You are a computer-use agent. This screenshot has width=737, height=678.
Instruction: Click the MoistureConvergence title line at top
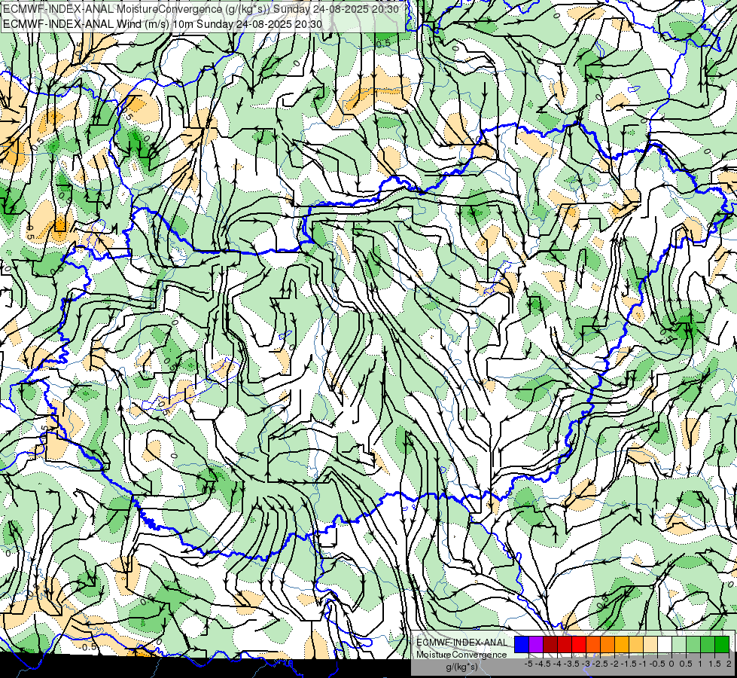(x=201, y=9)
